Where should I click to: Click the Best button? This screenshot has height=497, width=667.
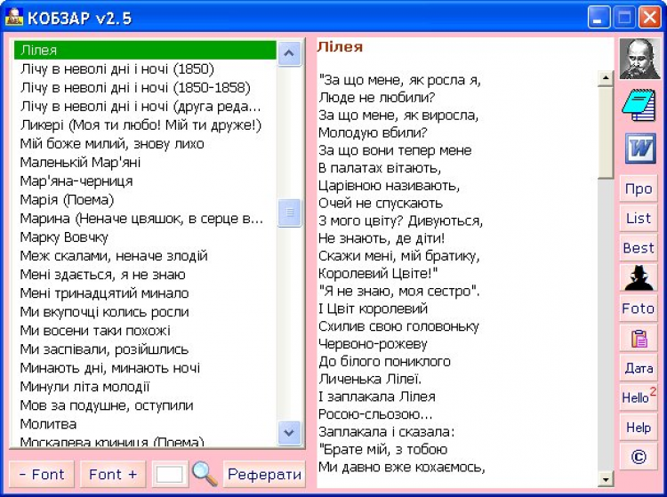(639, 248)
